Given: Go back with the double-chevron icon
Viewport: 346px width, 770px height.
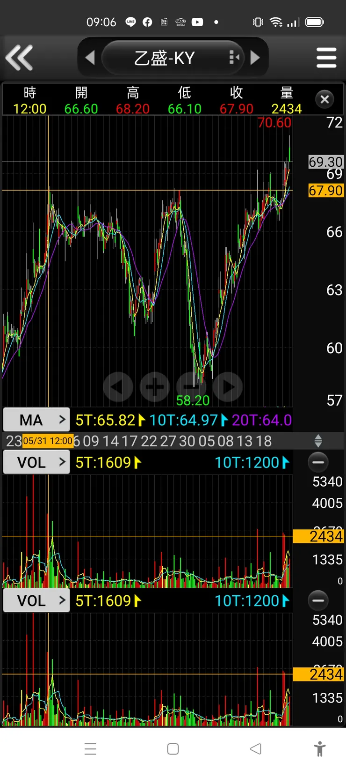Looking at the screenshot, I should (19, 58).
